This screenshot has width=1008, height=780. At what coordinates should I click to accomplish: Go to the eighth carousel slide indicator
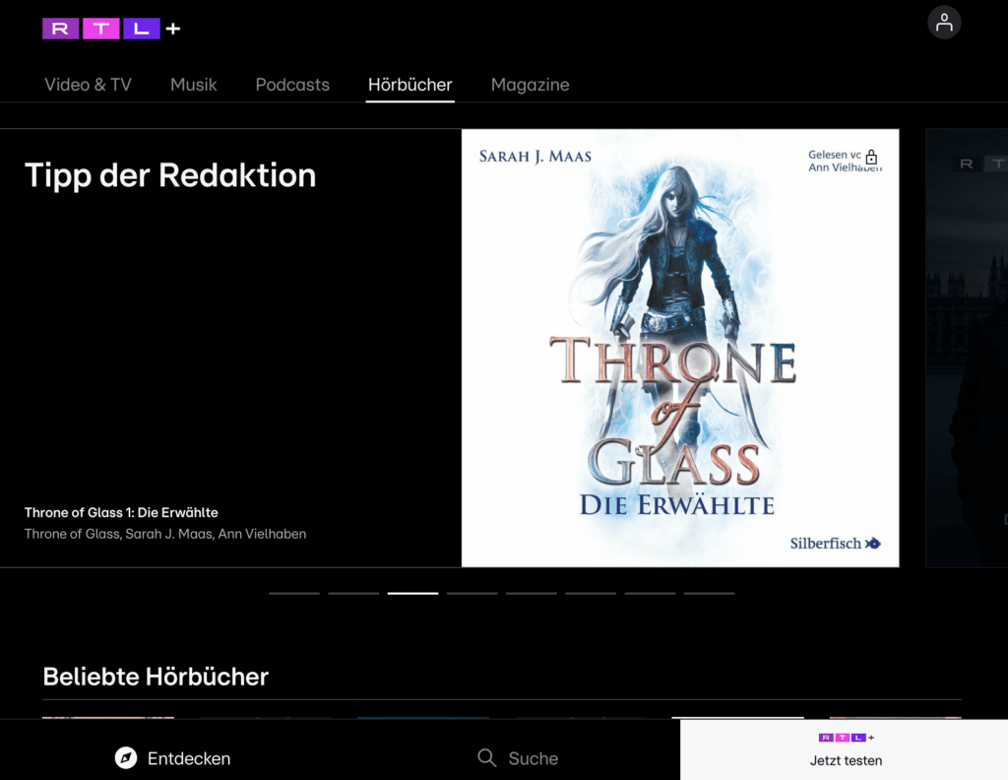(x=709, y=594)
